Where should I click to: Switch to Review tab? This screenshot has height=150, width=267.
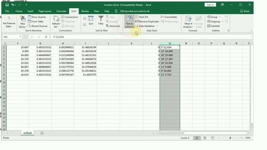85,11
